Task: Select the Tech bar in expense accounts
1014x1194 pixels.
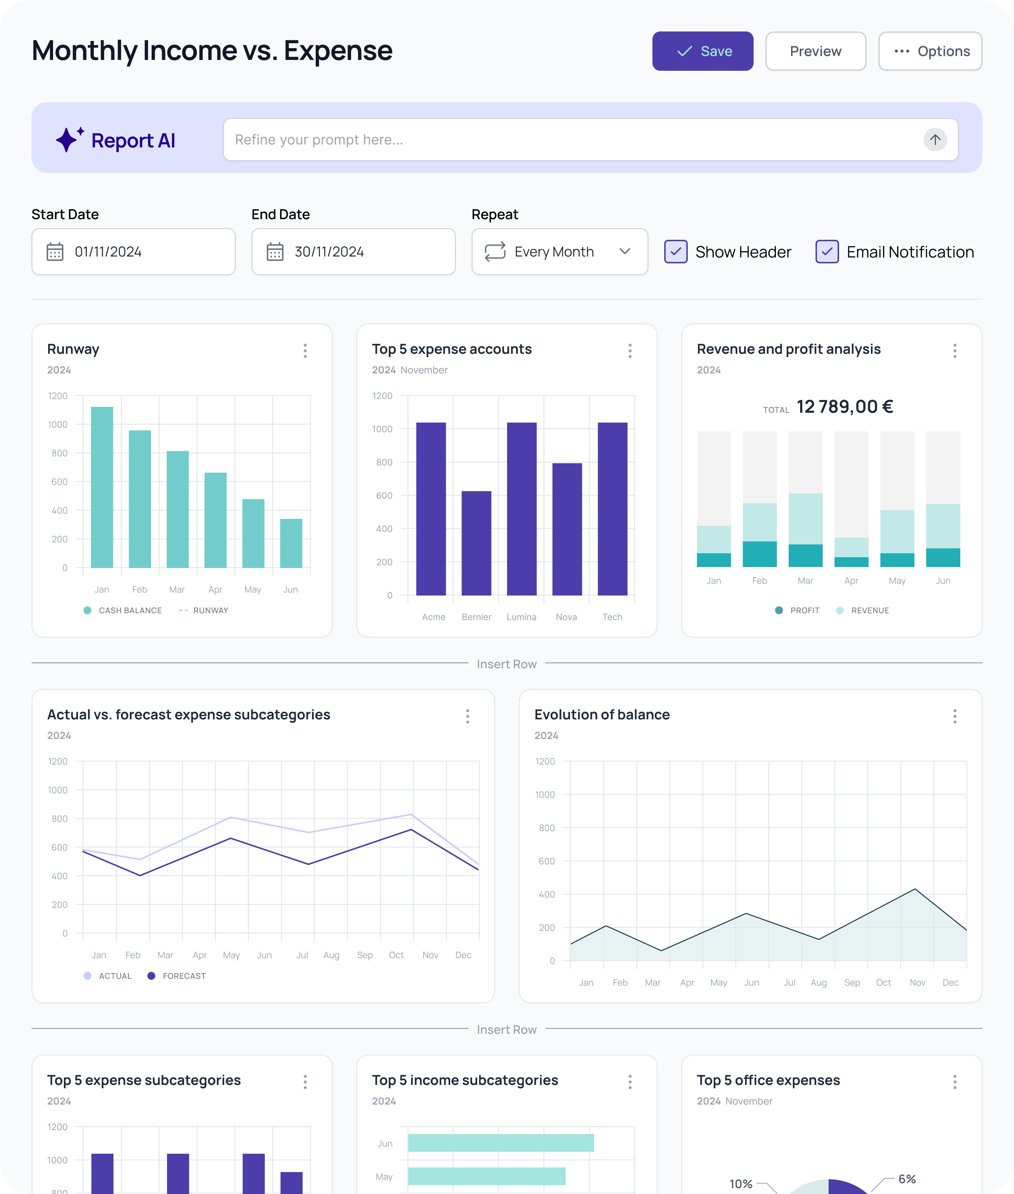Action: (612, 509)
